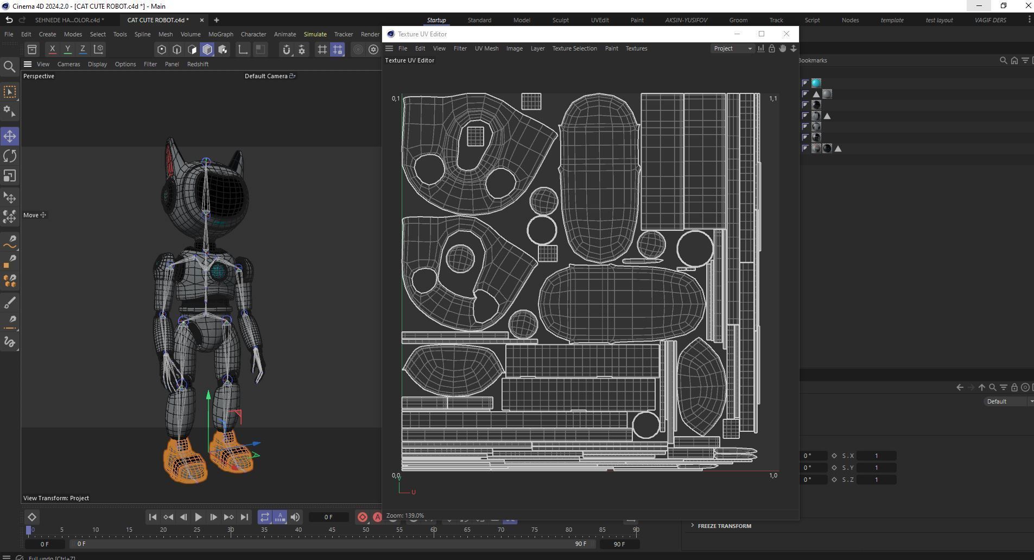Open UV Mesh menu in UV editor

tap(486, 48)
